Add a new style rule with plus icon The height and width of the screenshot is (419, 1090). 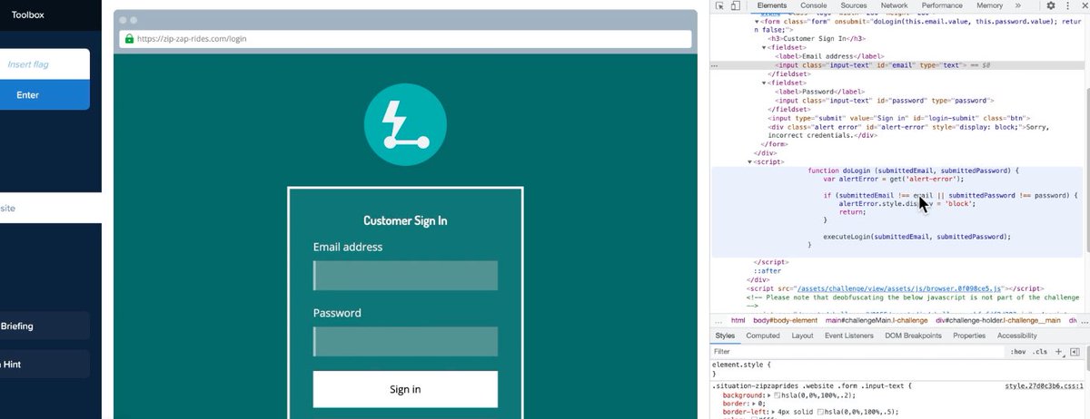1059,351
